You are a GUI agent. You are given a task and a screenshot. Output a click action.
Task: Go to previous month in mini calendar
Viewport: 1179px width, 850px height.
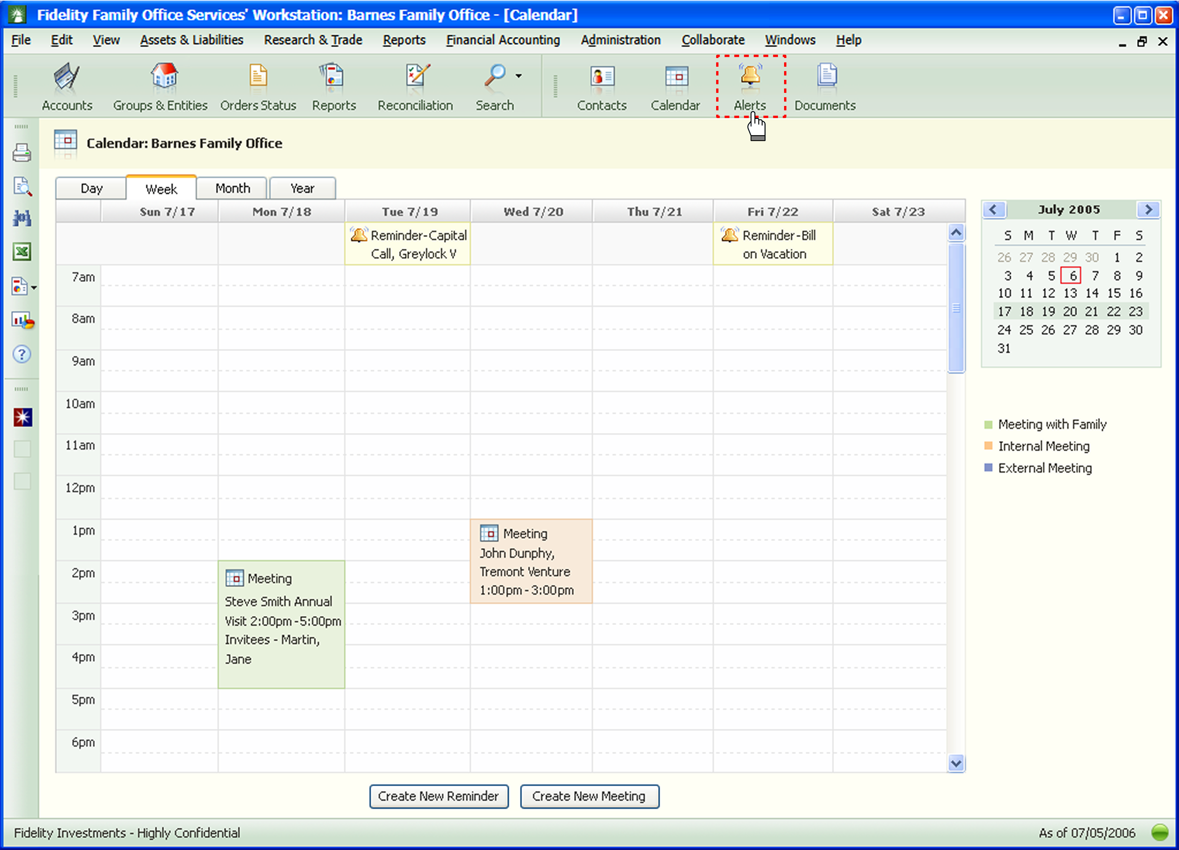coord(993,210)
